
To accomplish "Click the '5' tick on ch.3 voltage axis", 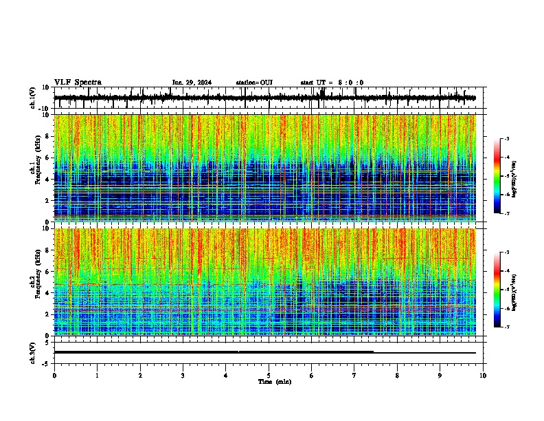I will (47, 343).
